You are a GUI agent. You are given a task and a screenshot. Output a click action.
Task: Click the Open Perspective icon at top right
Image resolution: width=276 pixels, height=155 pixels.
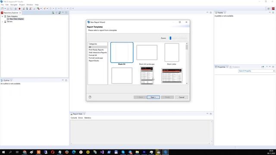269,9
